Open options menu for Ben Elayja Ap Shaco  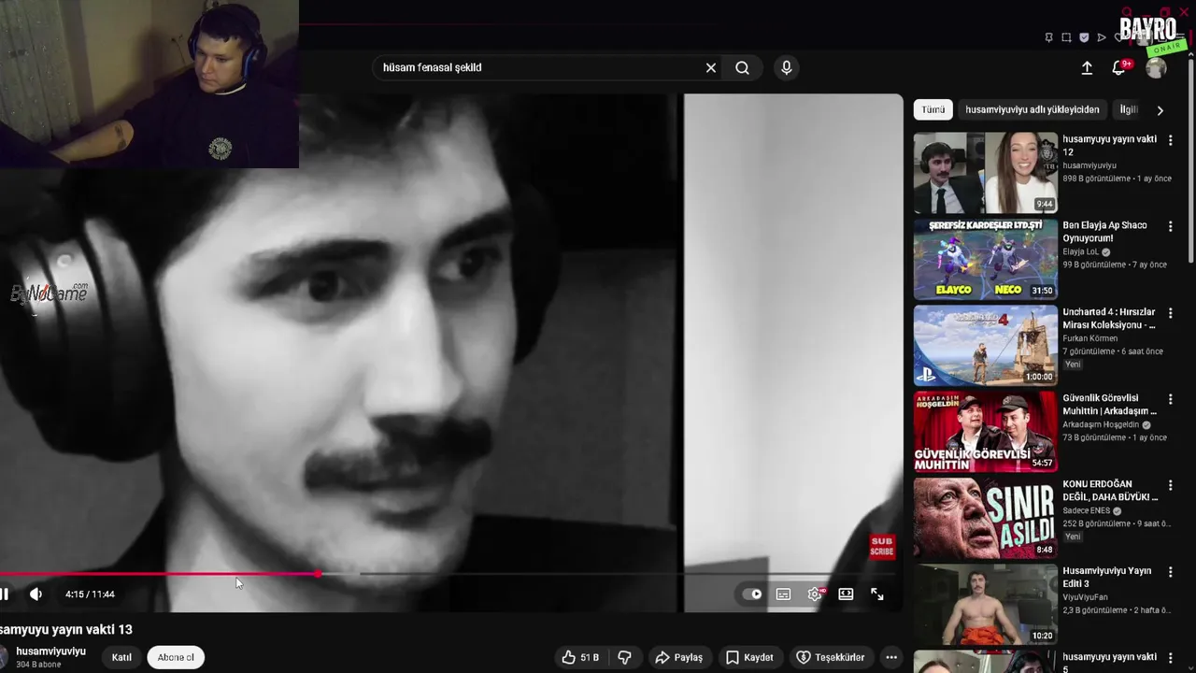(x=1170, y=226)
